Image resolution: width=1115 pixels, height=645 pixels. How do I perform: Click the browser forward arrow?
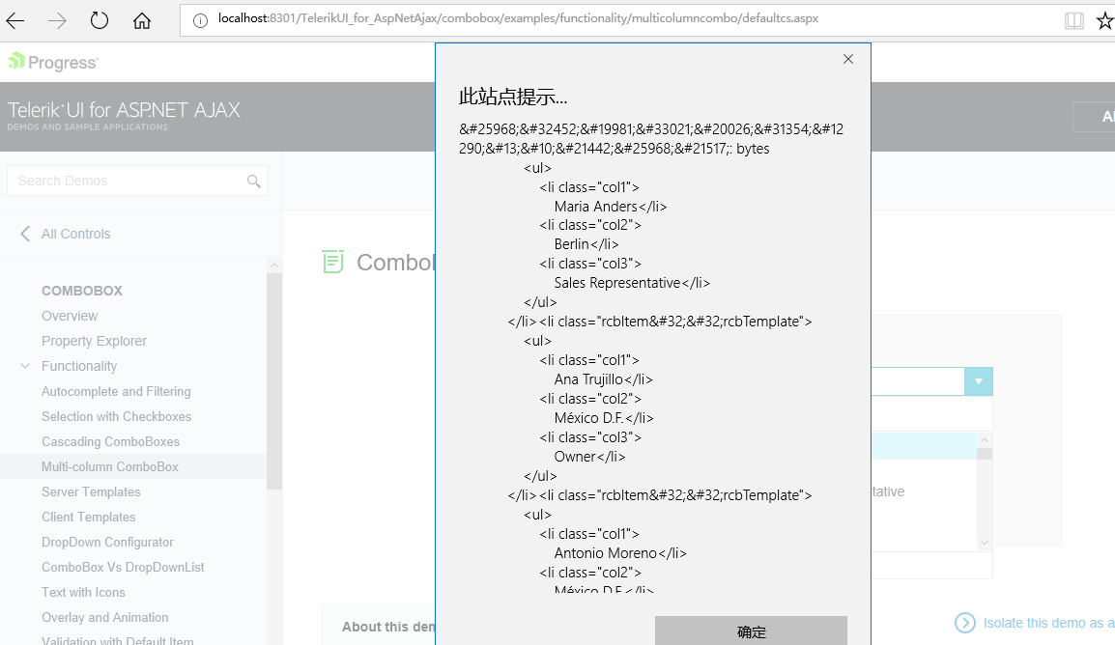tap(57, 20)
